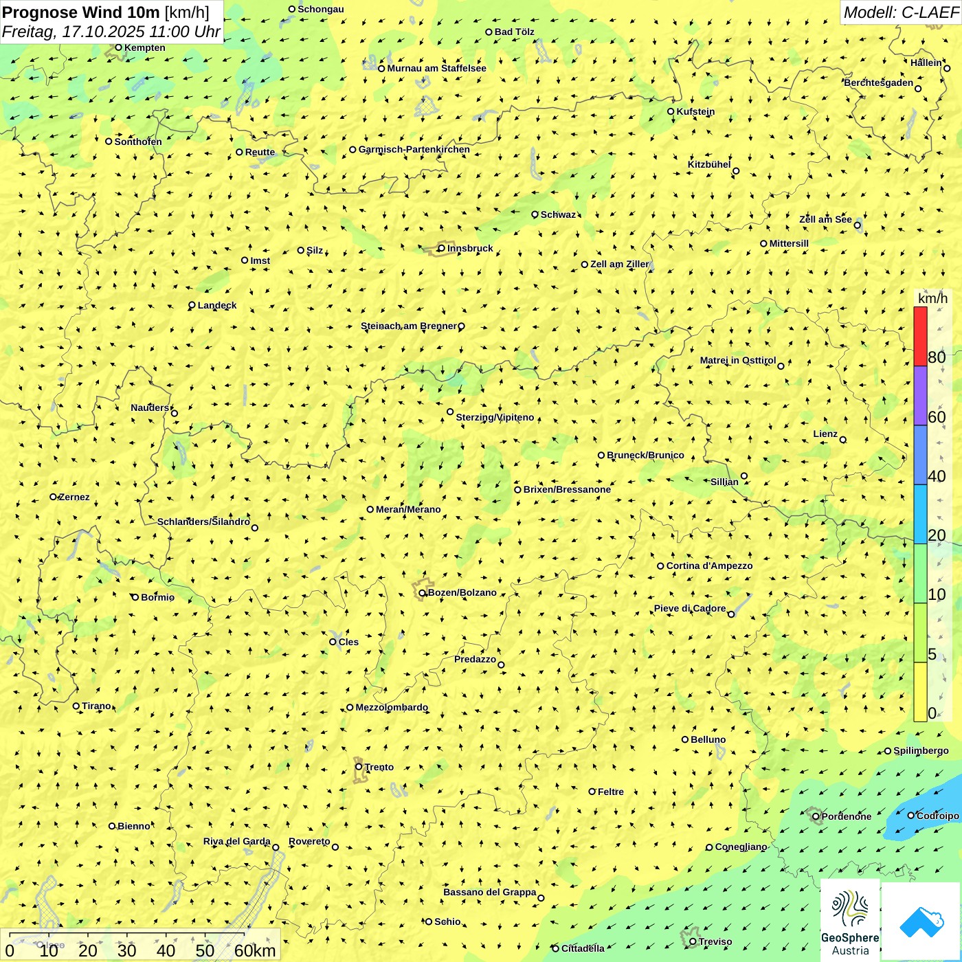Click the Kempten label
Viewport: 962px width, 962px height.
[144, 47]
